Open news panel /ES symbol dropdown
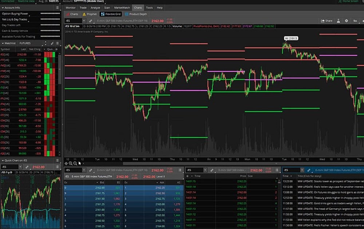The image size is (364, 229). click(x=302, y=170)
